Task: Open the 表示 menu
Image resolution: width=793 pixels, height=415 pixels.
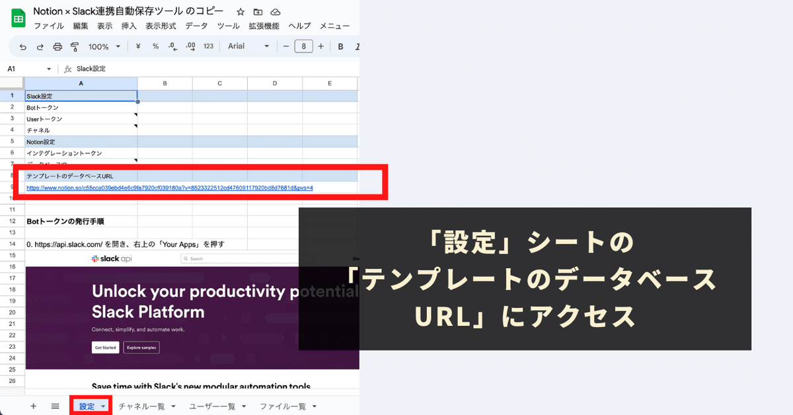Action: (x=104, y=26)
